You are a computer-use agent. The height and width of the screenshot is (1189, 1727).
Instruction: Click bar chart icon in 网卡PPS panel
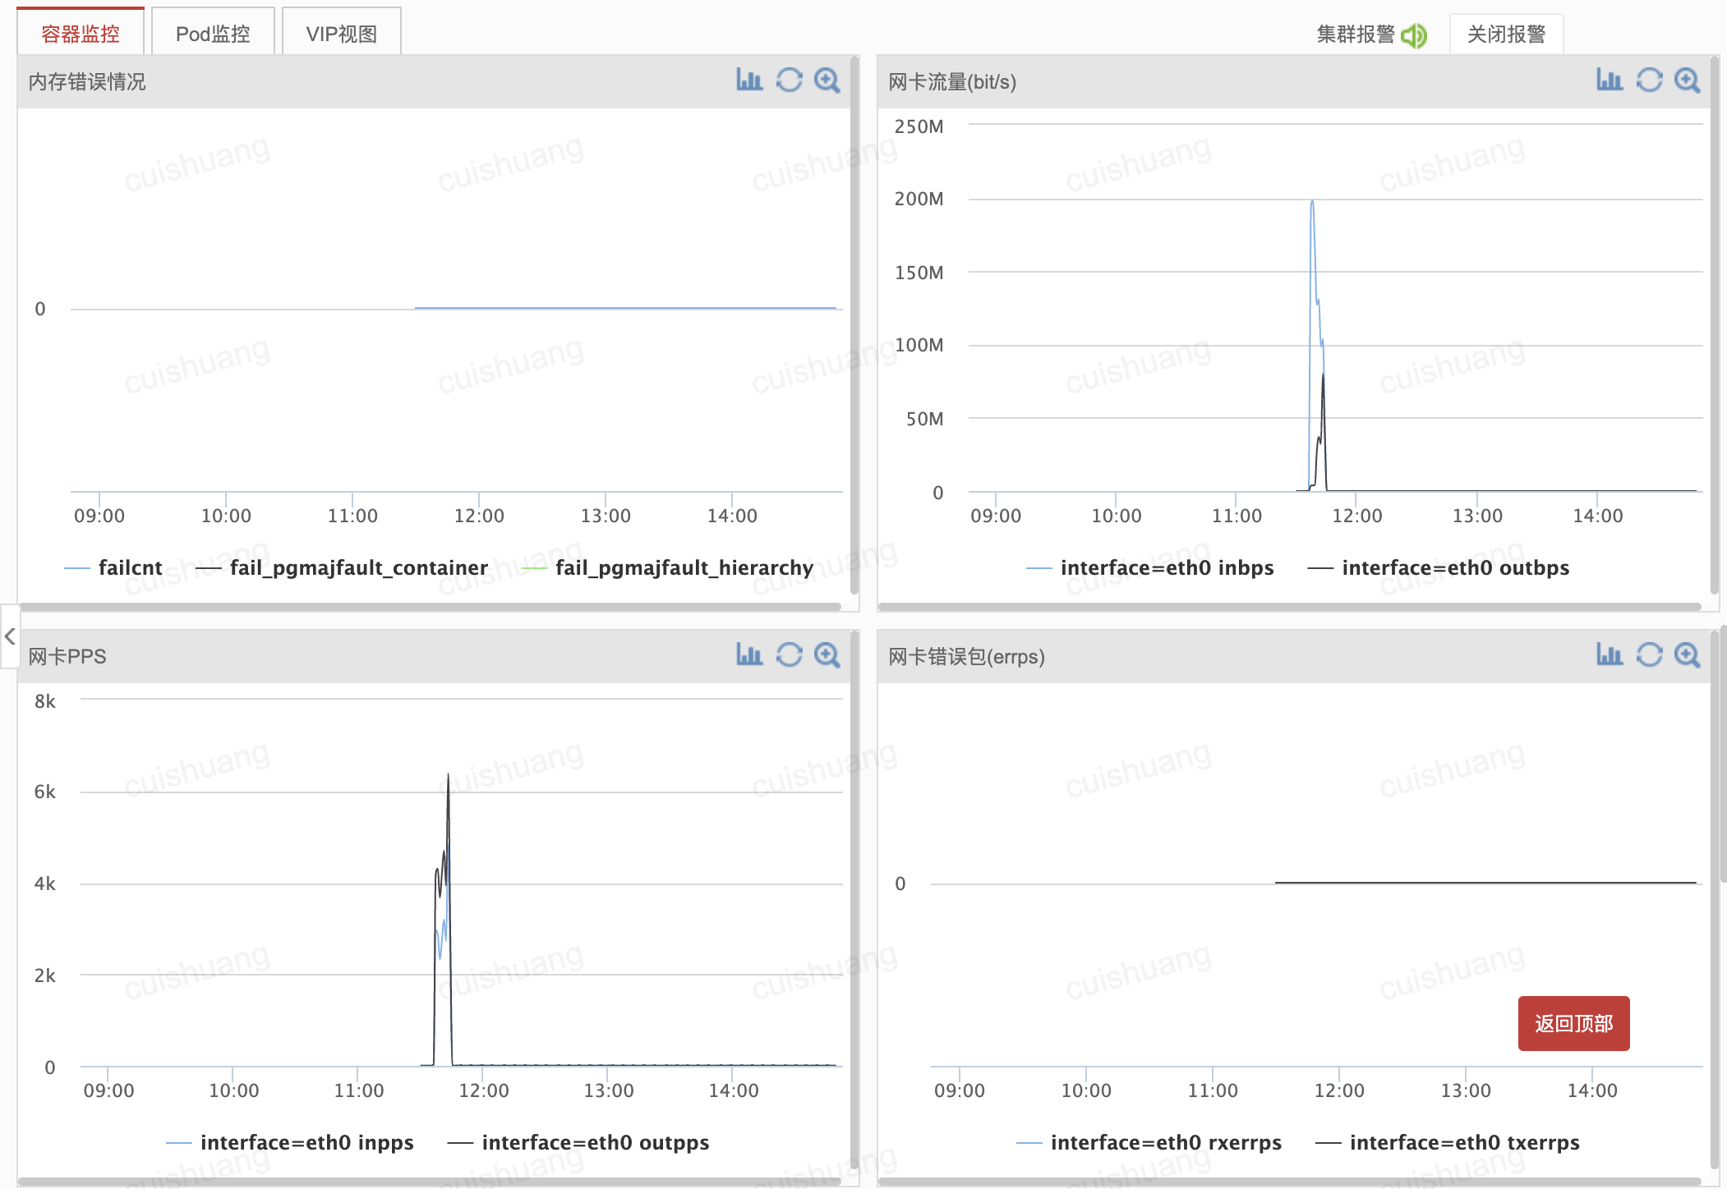[749, 655]
